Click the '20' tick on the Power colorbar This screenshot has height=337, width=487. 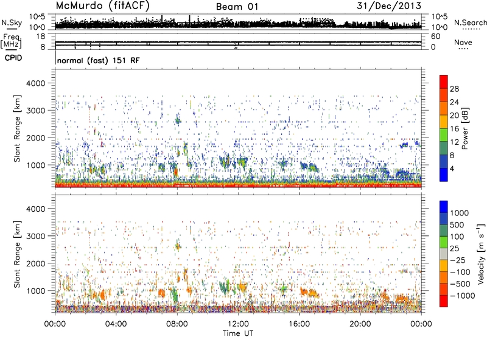point(454,116)
